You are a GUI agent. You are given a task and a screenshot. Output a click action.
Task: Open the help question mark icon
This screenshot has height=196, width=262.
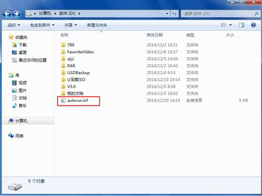[x=253, y=25]
